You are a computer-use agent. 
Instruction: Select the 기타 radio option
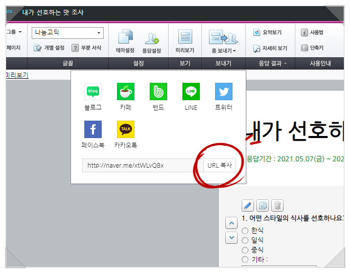pos(245,260)
